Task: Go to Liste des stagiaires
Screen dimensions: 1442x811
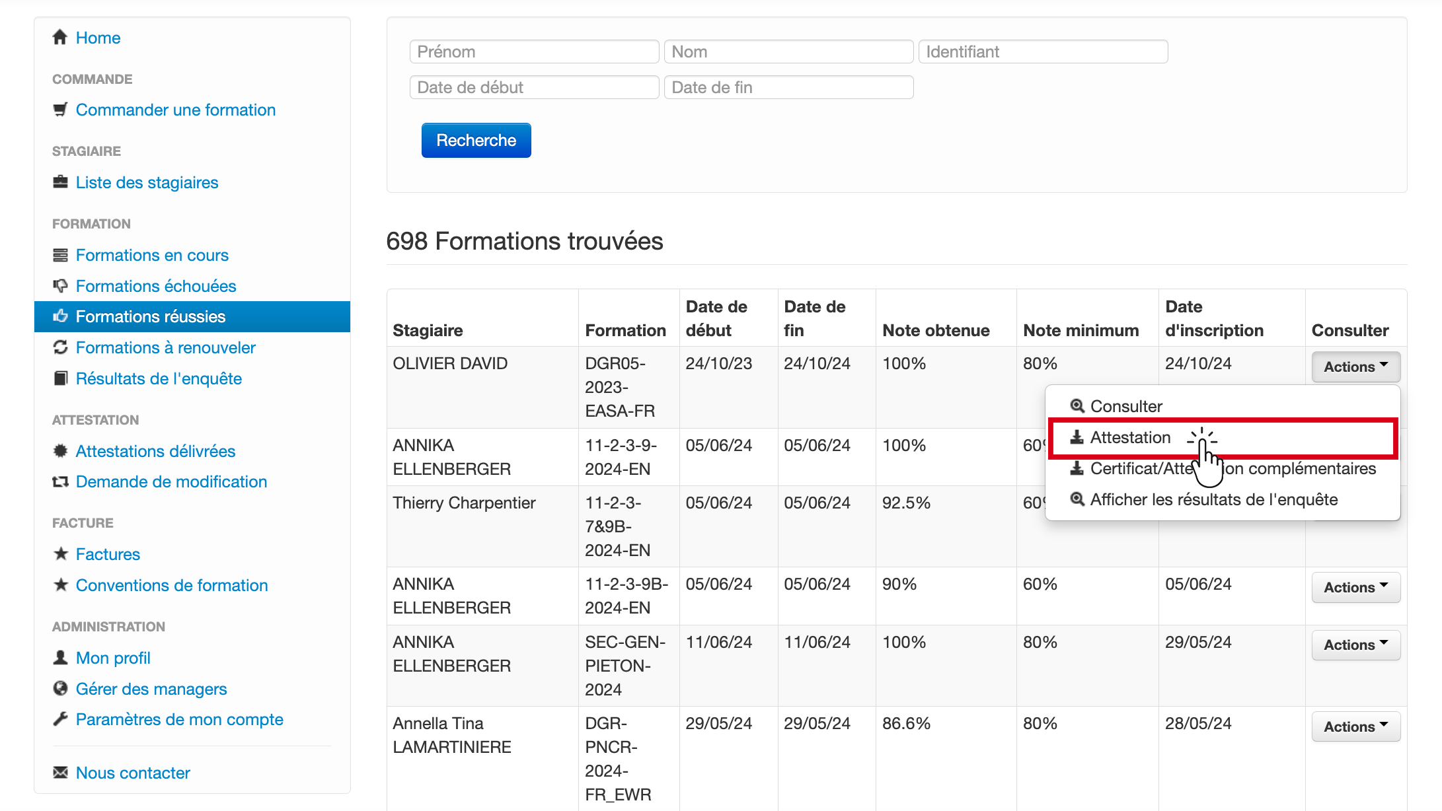Action: point(147,182)
